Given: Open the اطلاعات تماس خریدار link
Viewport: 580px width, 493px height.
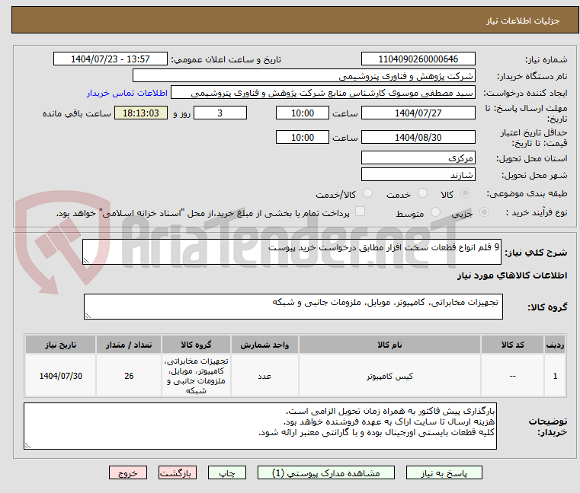Looking at the screenshot, I should tap(127, 93).
